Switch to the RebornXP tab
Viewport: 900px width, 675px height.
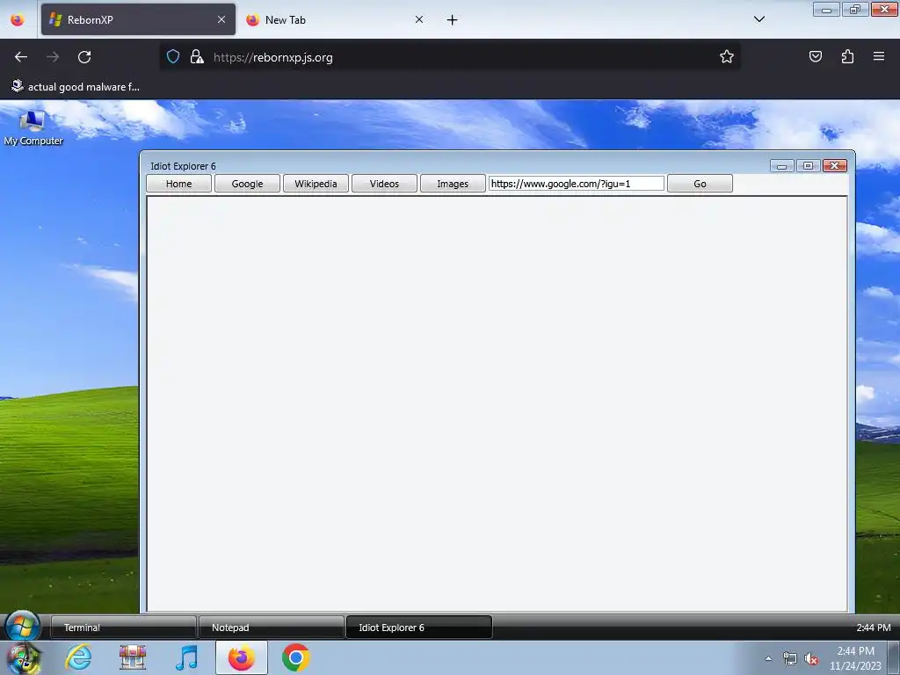click(138, 19)
